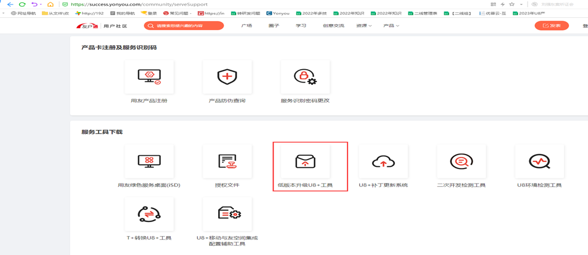Open the 登录 bookmark

pos(148,13)
